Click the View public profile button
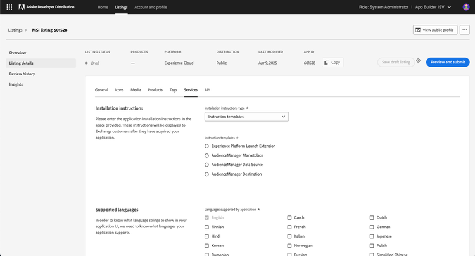The height and width of the screenshot is (256, 475). [x=435, y=30]
